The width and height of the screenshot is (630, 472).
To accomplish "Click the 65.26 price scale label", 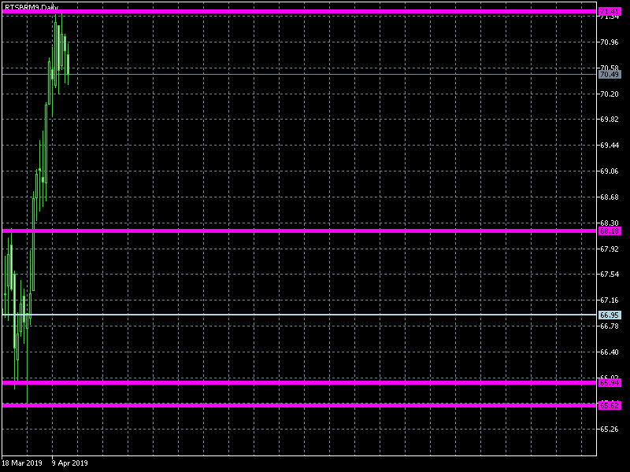I will pyautogui.click(x=609, y=429).
